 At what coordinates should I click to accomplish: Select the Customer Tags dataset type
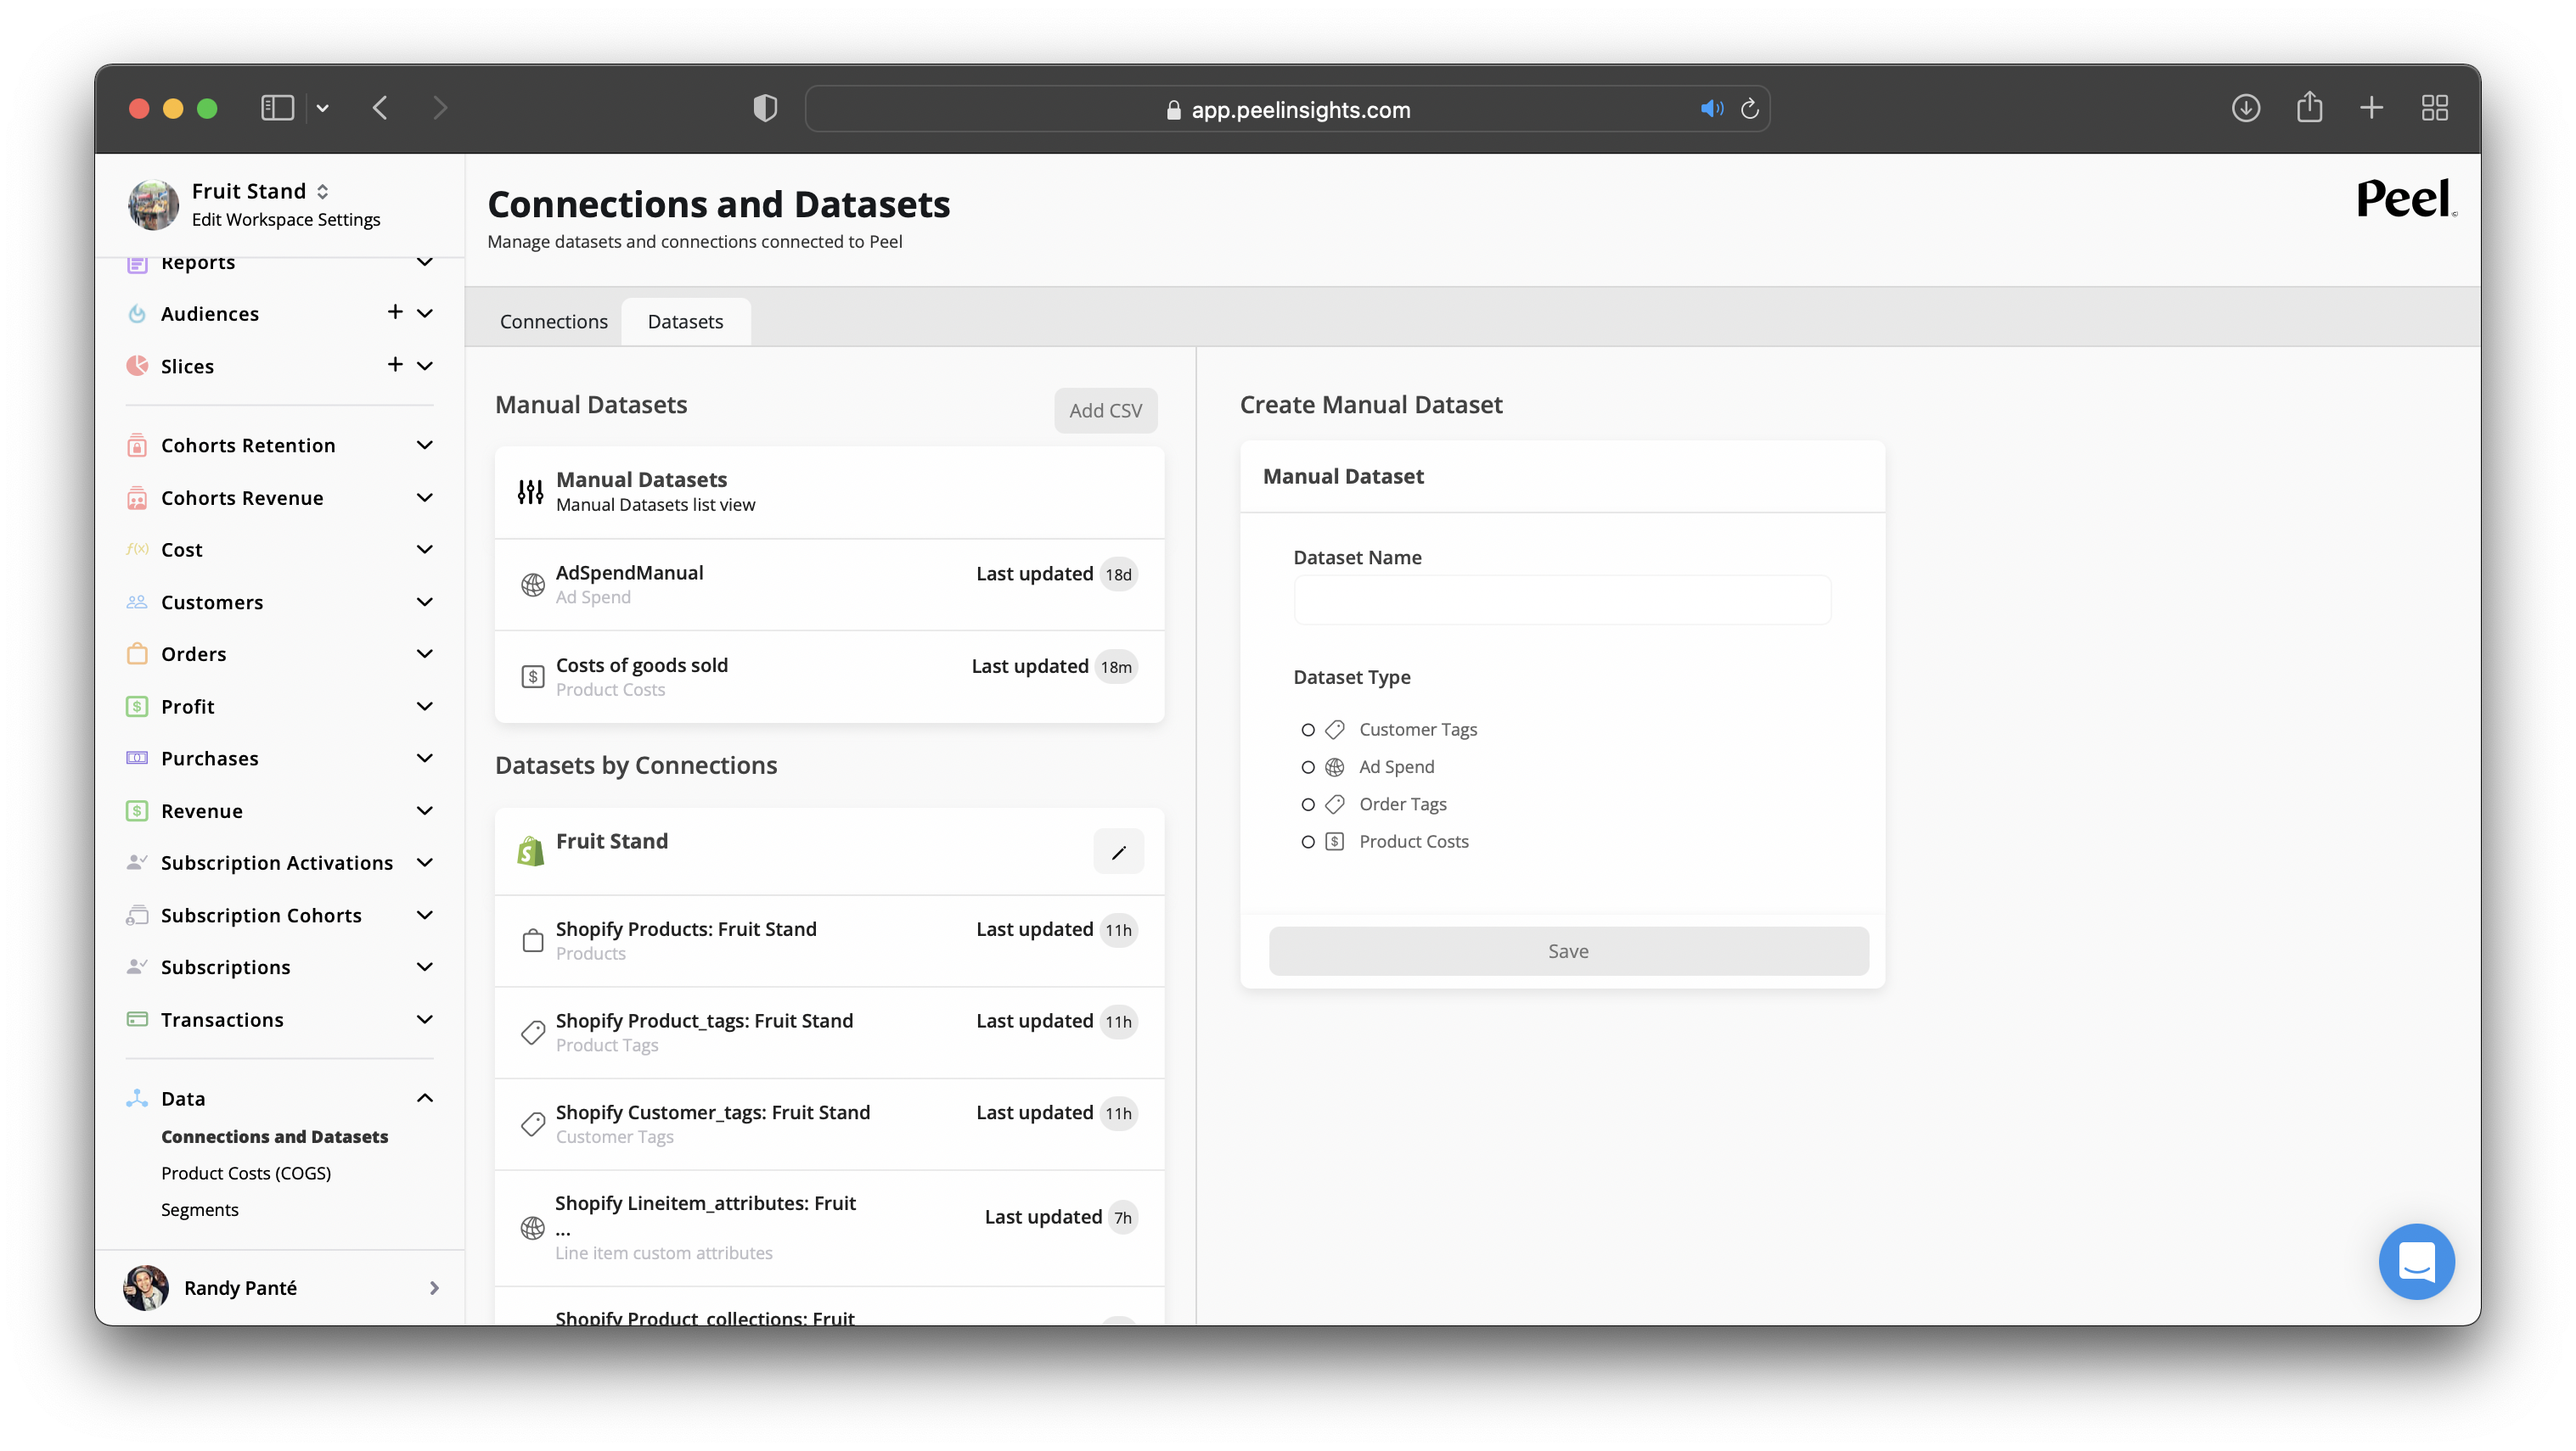tap(1307, 730)
